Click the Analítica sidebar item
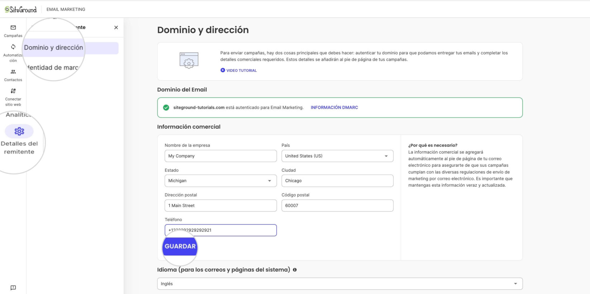Screen dimensions: 590x294 [19, 114]
